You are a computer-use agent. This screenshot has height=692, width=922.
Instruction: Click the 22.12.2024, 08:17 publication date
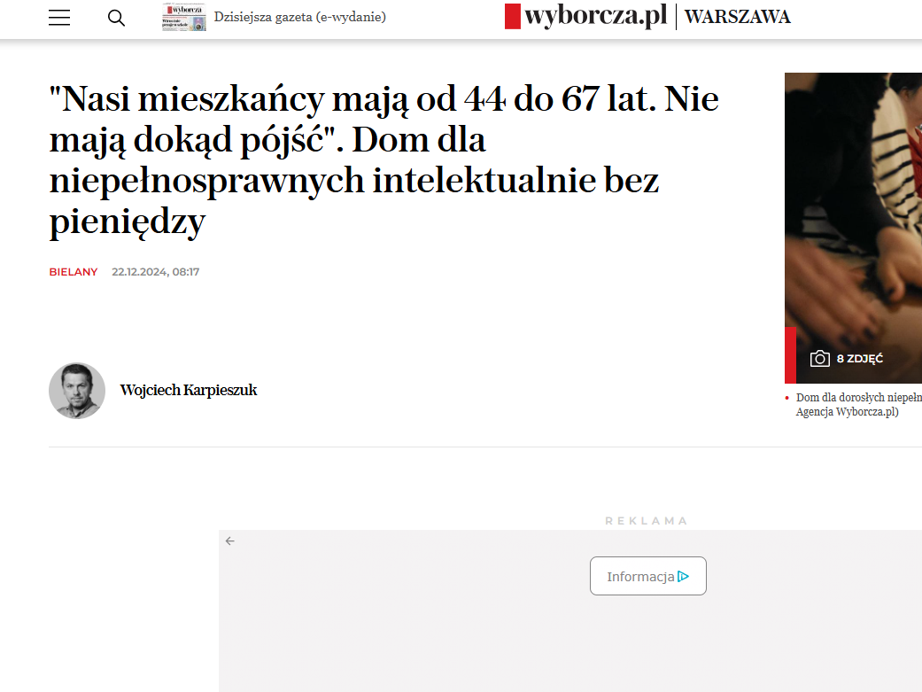pos(156,272)
